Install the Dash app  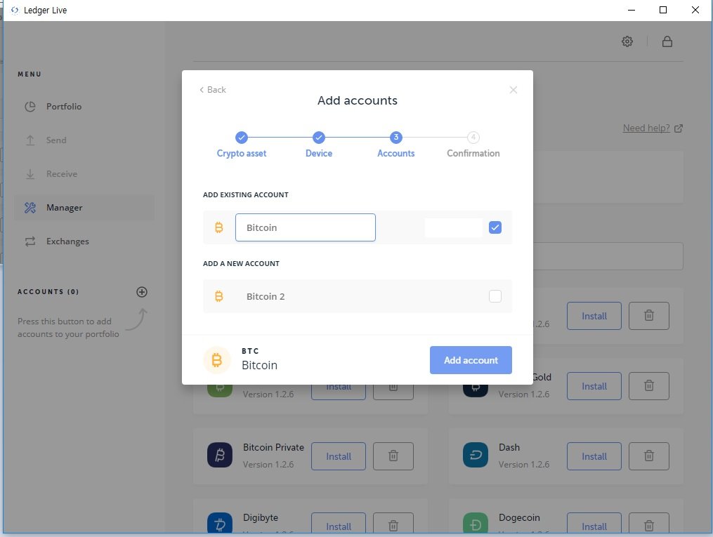pos(594,456)
